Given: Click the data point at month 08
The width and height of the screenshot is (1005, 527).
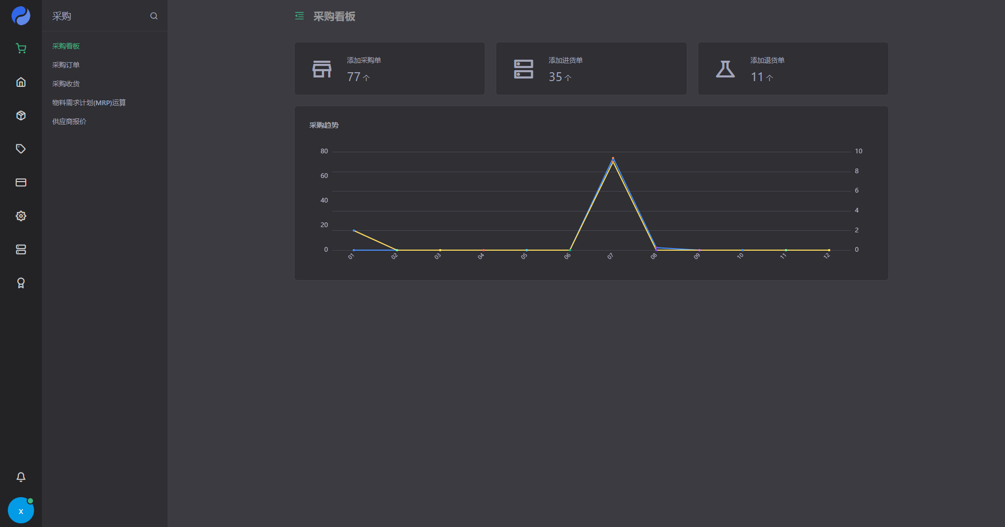Looking at the screenshot, I should [x=656, y=248].
